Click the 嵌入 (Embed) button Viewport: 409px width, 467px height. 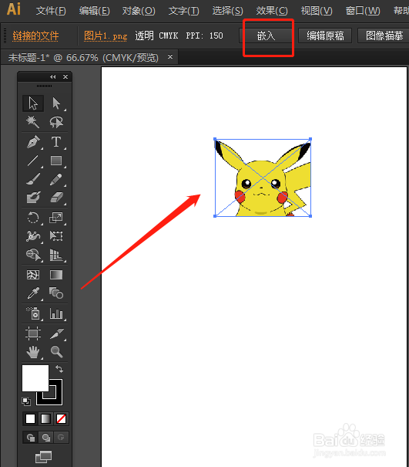click(x=267, y=36)
